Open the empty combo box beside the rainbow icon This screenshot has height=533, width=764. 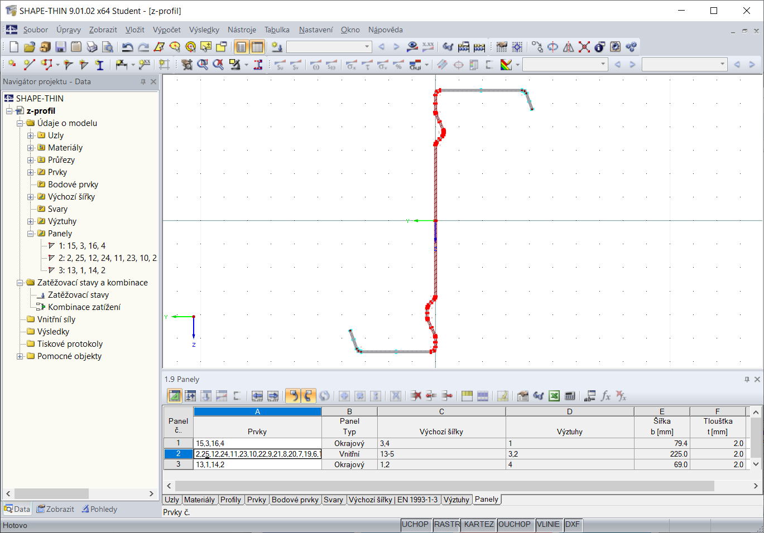pyautogui.click(x=564, y=65)
